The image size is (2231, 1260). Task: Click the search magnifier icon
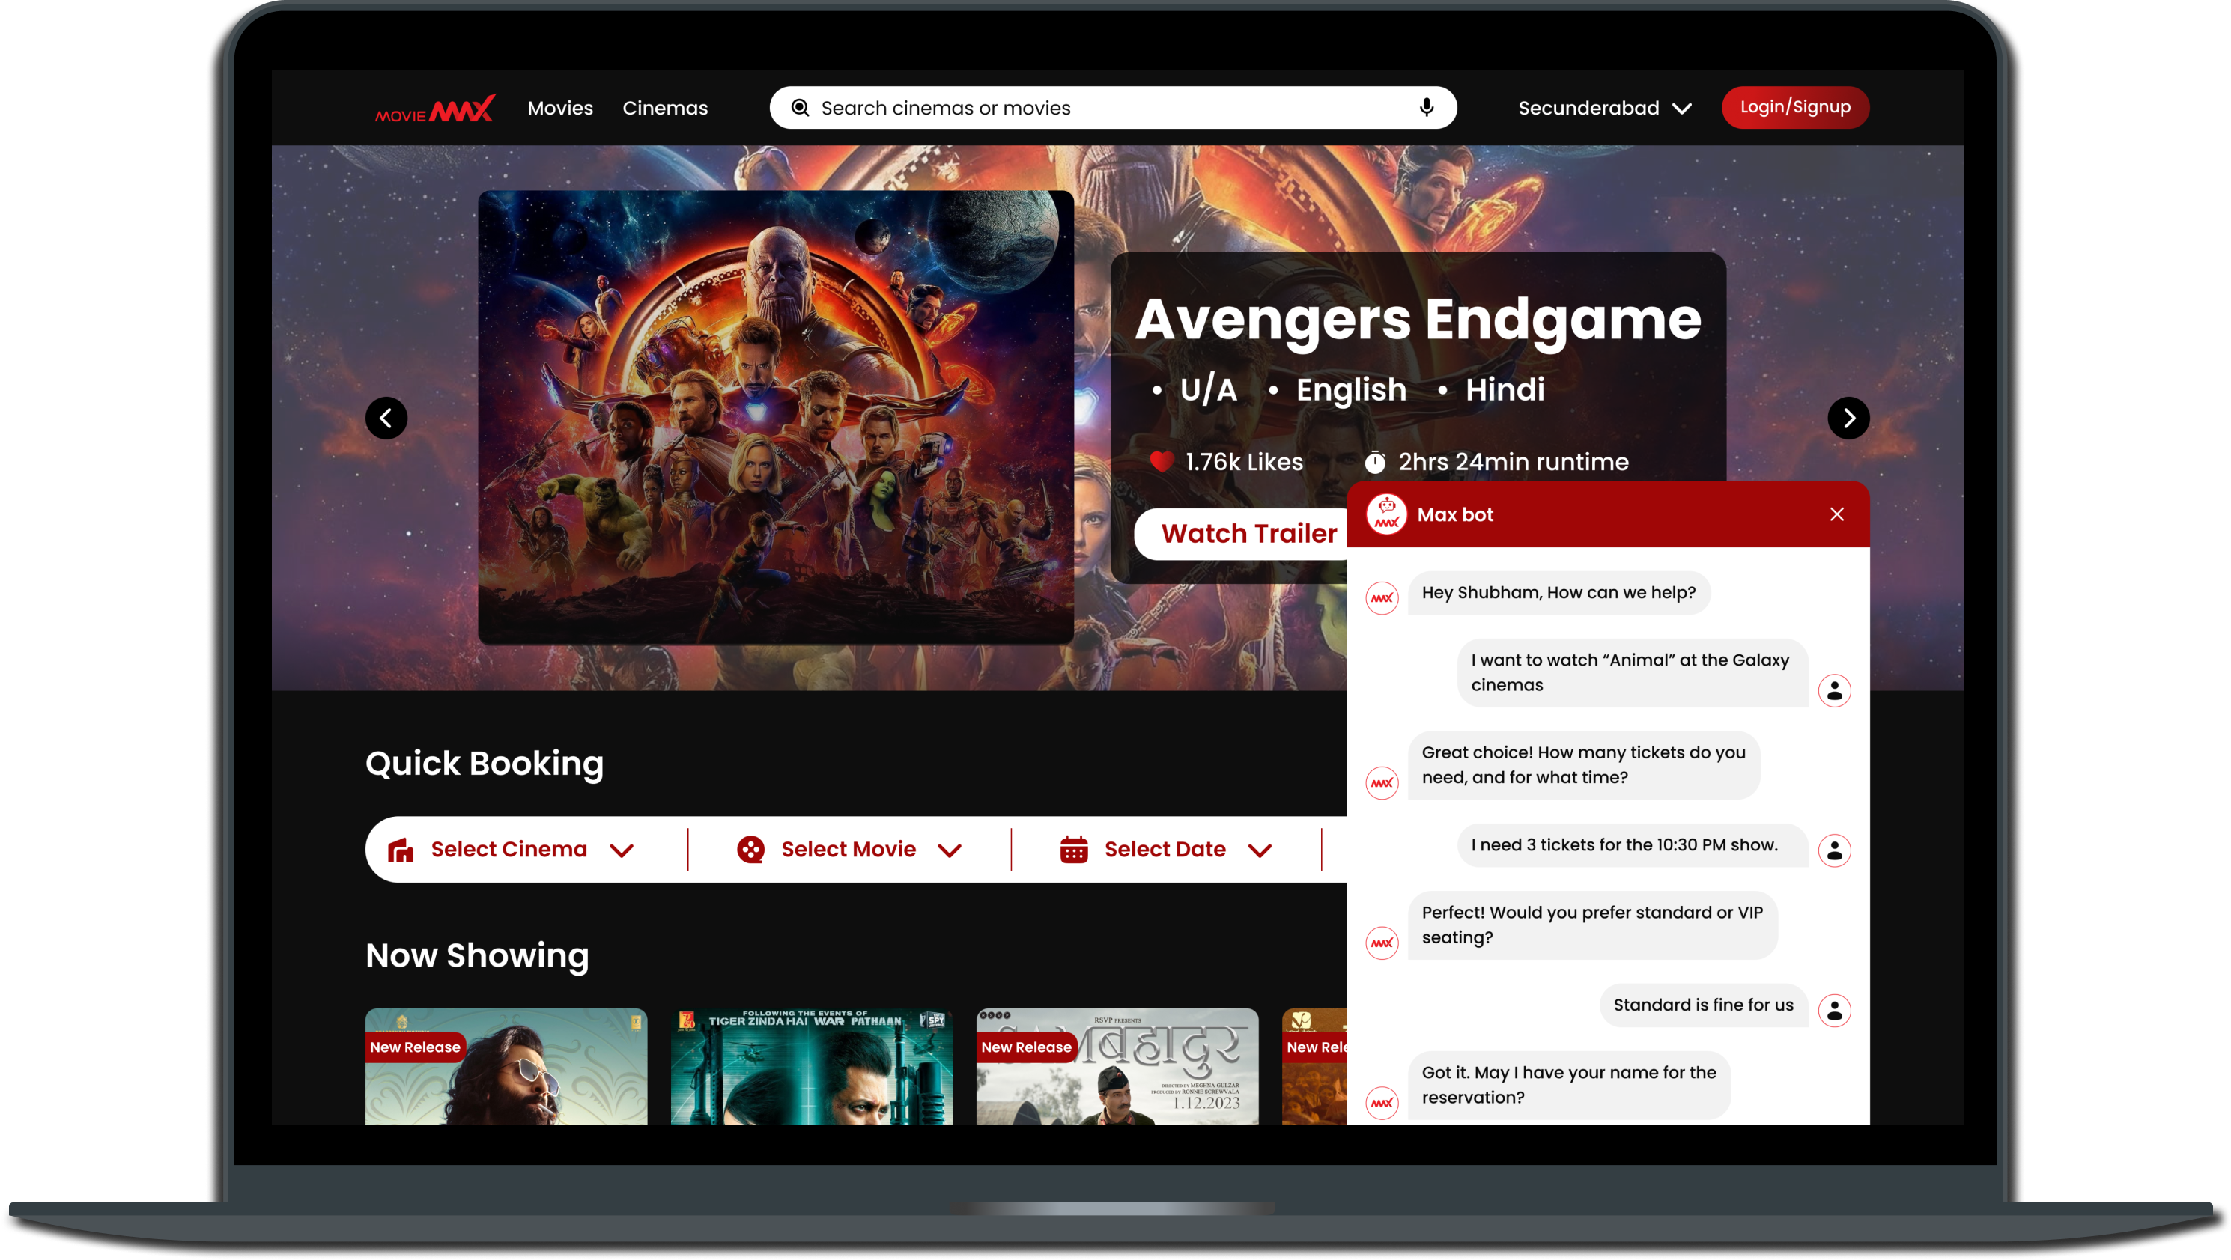click(801, 107)
